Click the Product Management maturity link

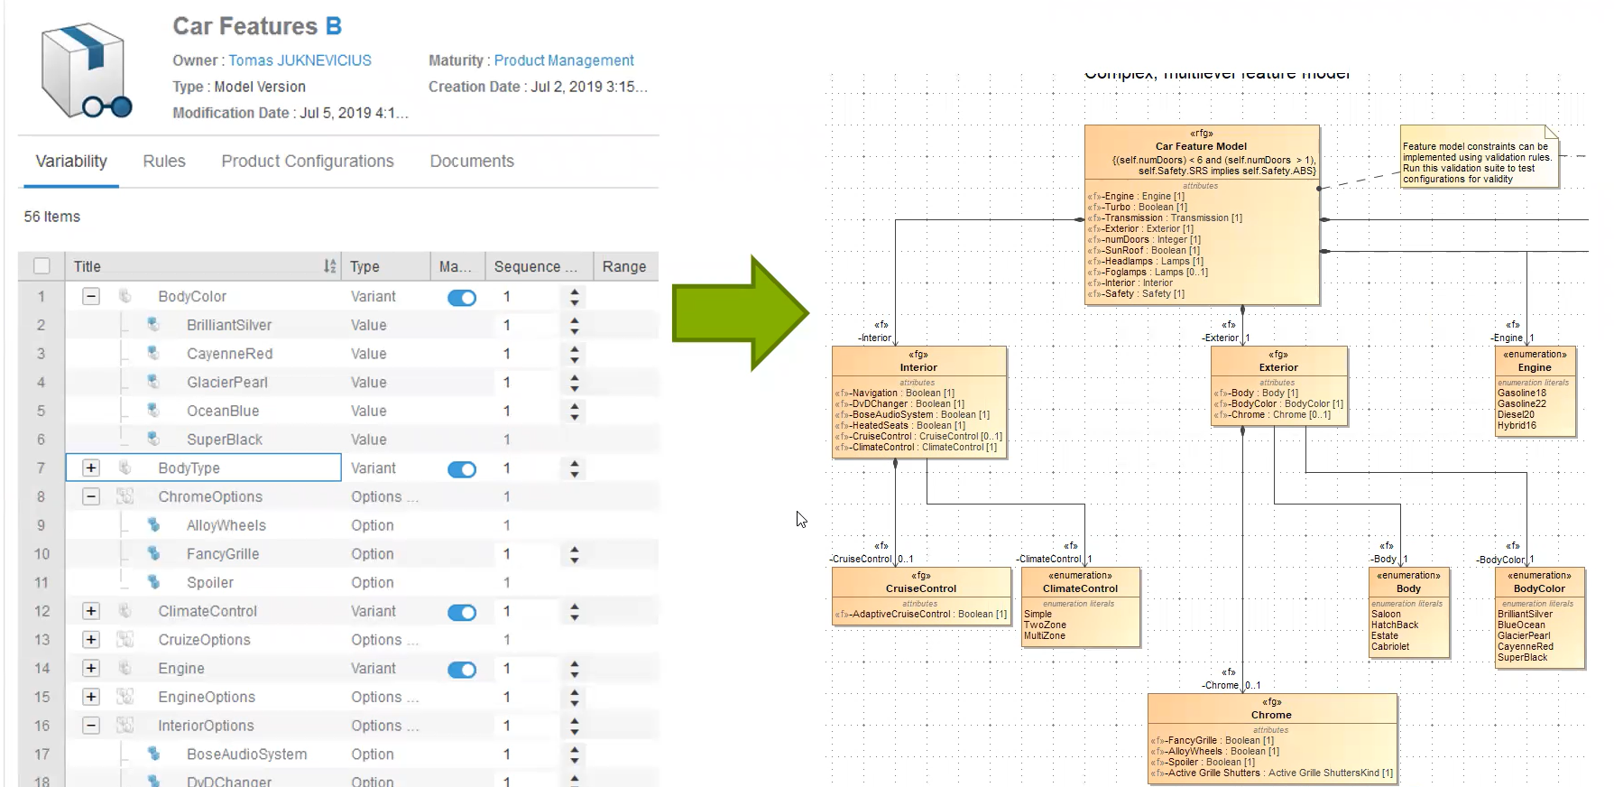(x=564, y=60)
